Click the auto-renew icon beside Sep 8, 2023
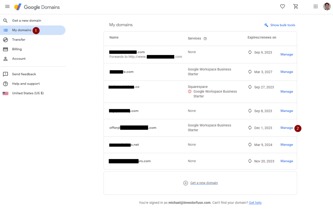This screenshot has width=333, height=215. (250, 111)
